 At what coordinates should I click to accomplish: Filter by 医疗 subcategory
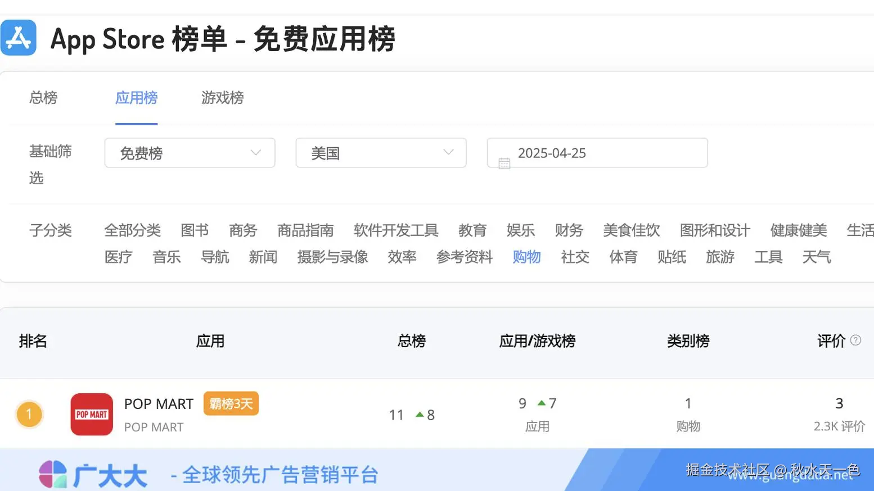click(119, 257)
